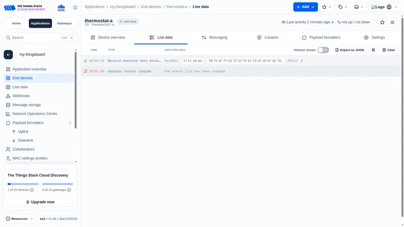Switch to the Messaging tab
The width and height of the screenshot is (404, 227).
coord(214,37)
